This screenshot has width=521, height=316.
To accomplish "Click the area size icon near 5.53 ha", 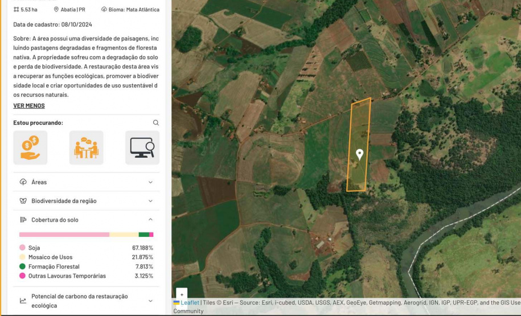I will pos(16,10).
